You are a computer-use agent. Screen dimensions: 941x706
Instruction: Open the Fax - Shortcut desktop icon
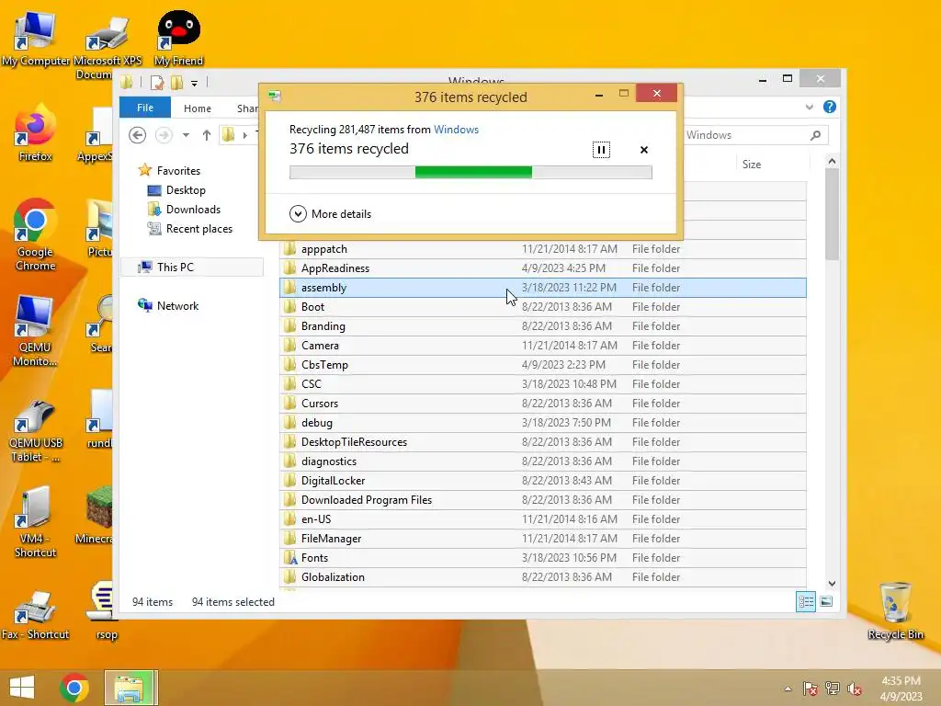pyautogui.click(x=35, y=615)
